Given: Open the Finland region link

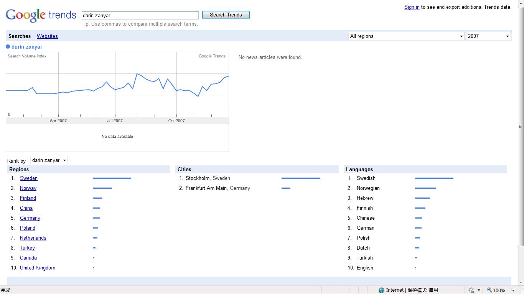Looking at the screenshot, I should tap(28, 198).
